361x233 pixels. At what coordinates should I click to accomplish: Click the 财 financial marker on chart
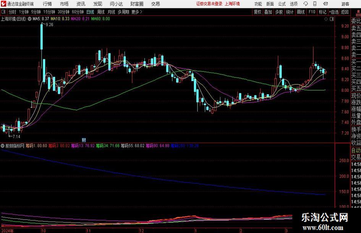[84, 140]
